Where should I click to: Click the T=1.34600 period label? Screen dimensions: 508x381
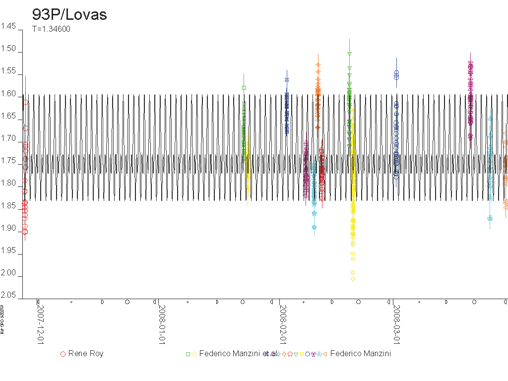coord(51,29)
